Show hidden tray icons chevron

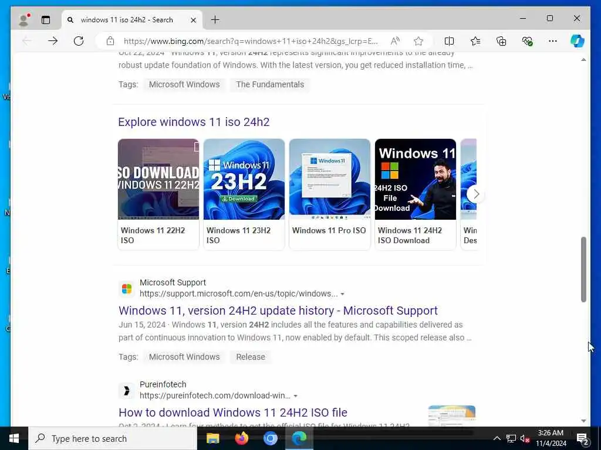click(497, 438)
